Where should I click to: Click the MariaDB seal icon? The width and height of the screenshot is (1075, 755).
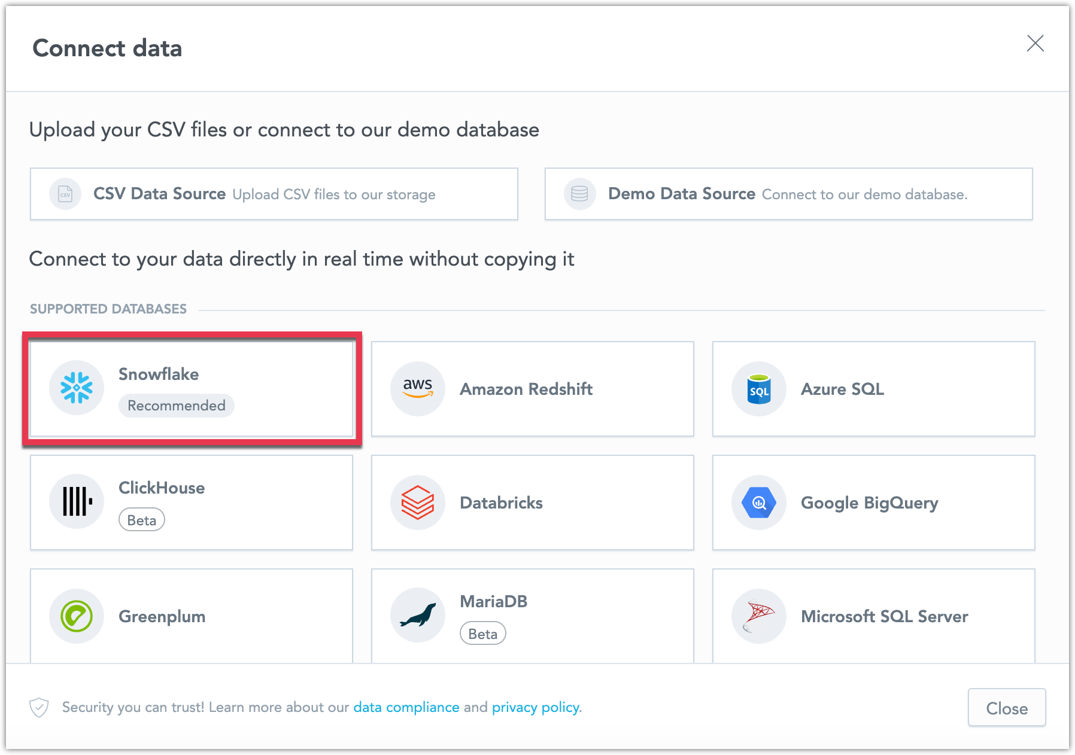click(x=417, y=615)
